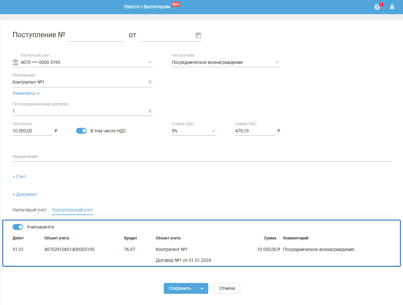Image resolution: width=403 pixels, height=305 pixels.
Task: Click the Назначение input field
Action: click(202, 157)
